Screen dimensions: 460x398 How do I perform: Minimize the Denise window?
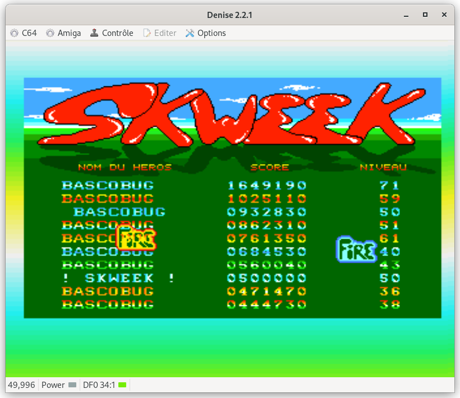click(x=406, y=15)
